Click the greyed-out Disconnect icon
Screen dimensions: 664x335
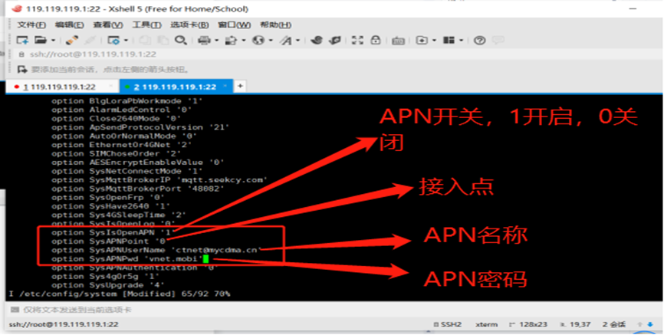90,40
